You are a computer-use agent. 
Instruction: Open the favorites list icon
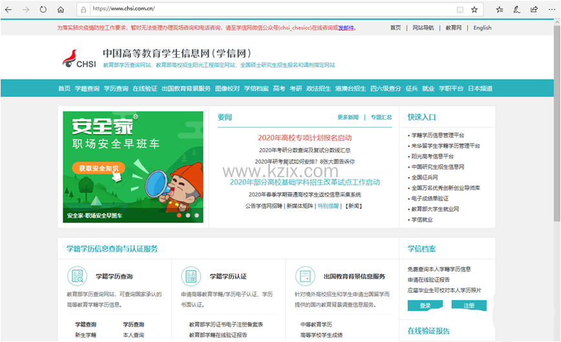pyautogui.click(x=500, y=10)
